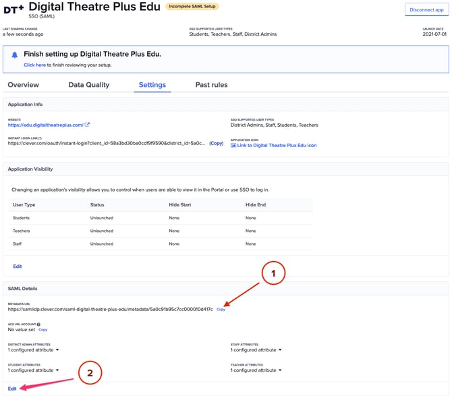Click the Hide End column header

click(x=256, y=204)
